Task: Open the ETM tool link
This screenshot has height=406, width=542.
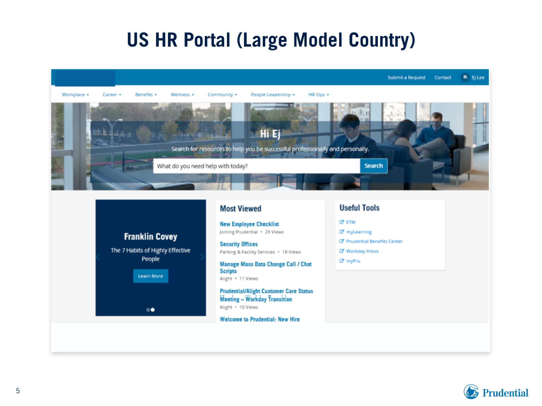Action: coord(351,222)
